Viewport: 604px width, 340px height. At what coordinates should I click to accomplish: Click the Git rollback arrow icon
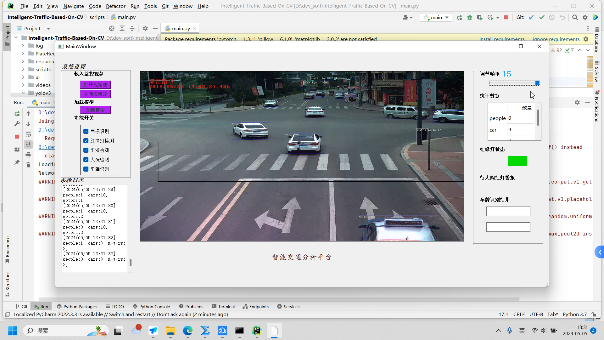(562, 18)
